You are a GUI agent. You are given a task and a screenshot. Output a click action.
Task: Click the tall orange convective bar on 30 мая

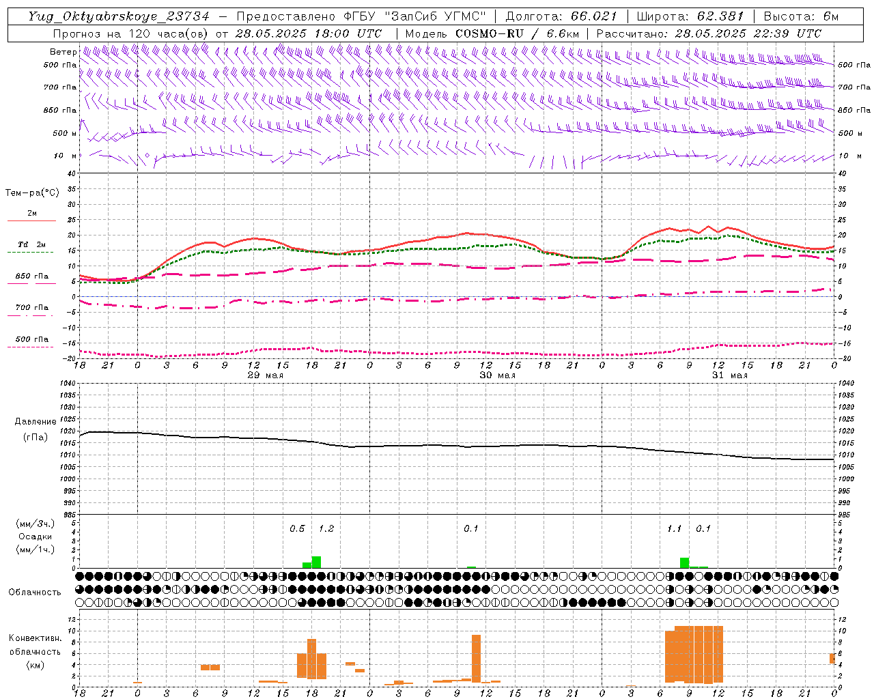pos(476,658)
